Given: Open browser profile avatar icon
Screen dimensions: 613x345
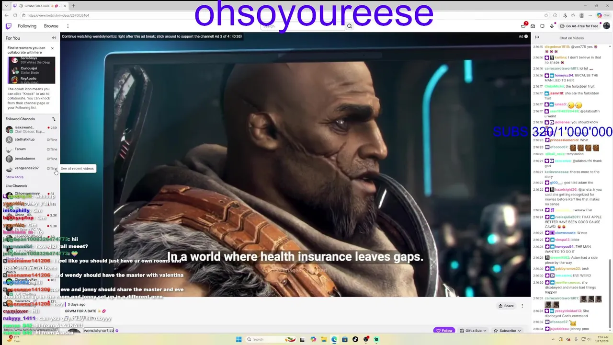Looking at the screenshot, I should [x=582, y=15].
